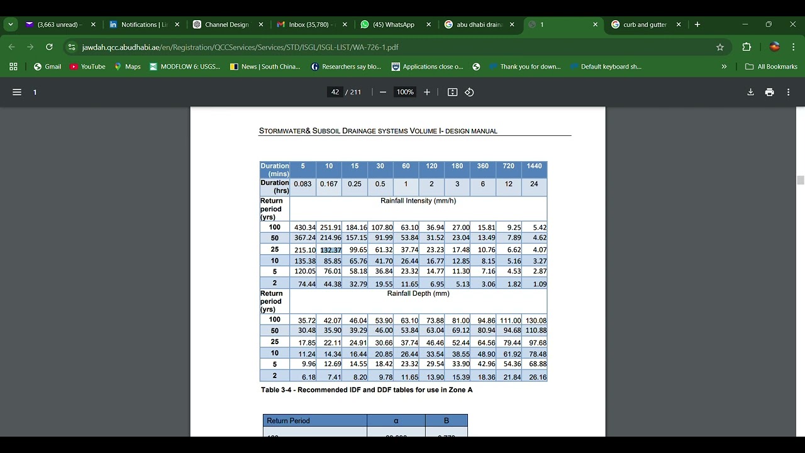Open the Chrome profile avatar

775,47
